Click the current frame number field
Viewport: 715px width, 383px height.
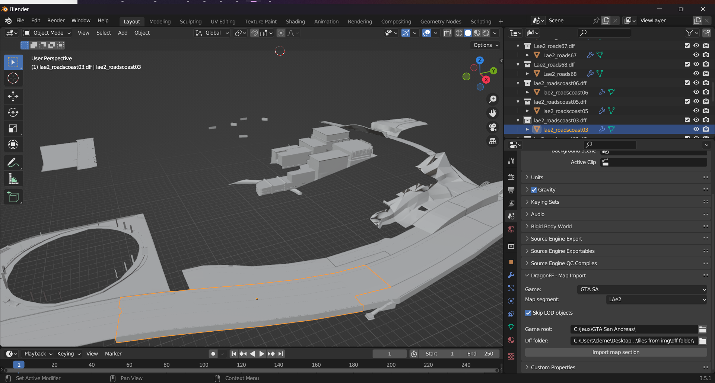(x=390, y=354)
